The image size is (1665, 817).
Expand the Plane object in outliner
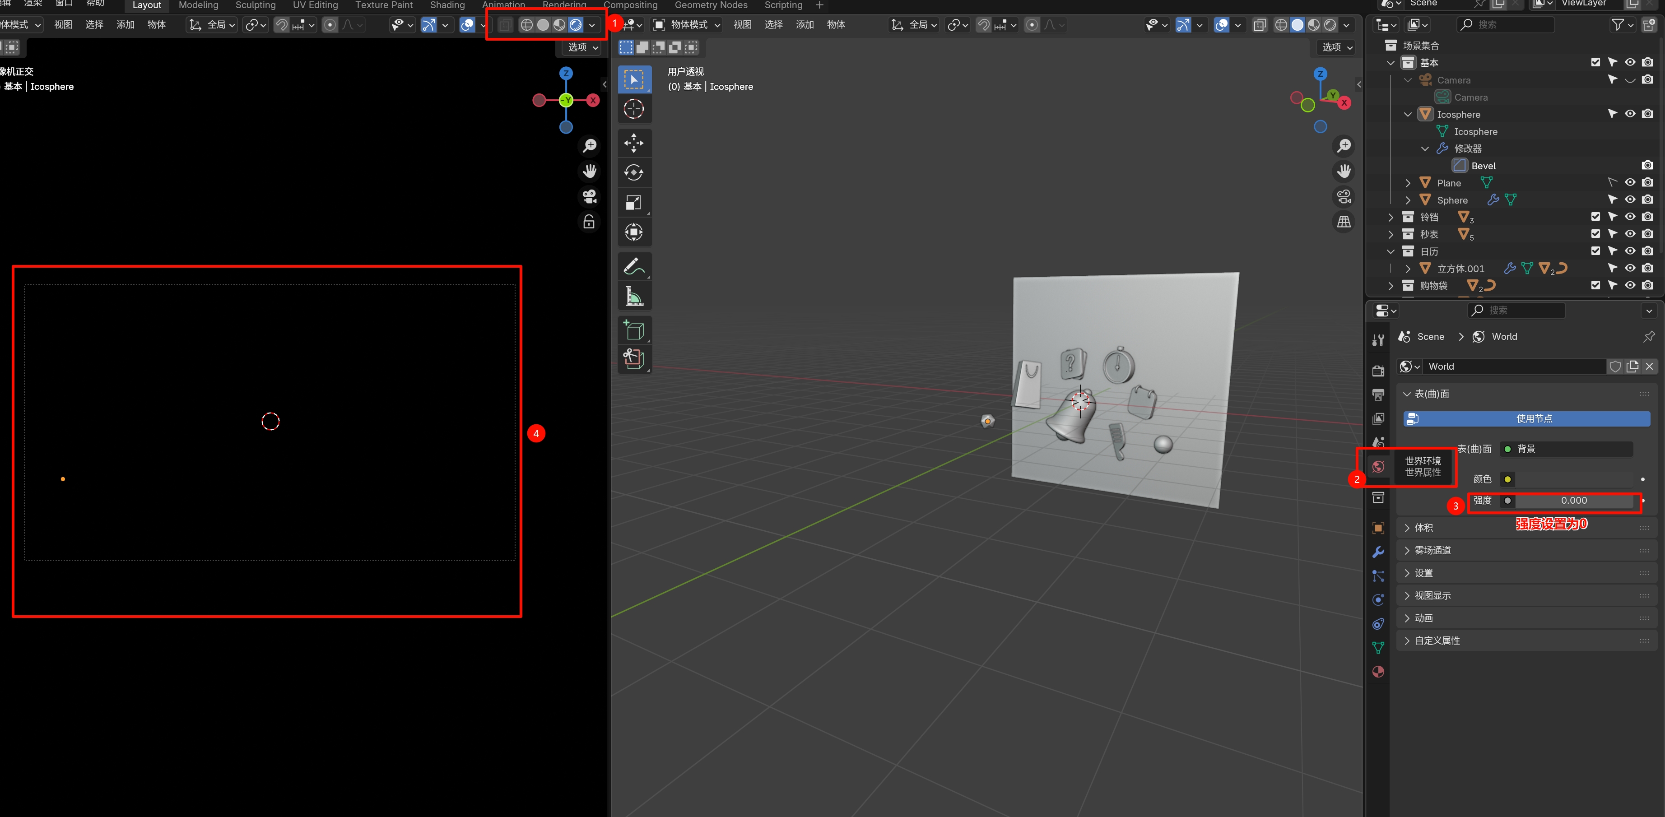tap(1408, 183)
